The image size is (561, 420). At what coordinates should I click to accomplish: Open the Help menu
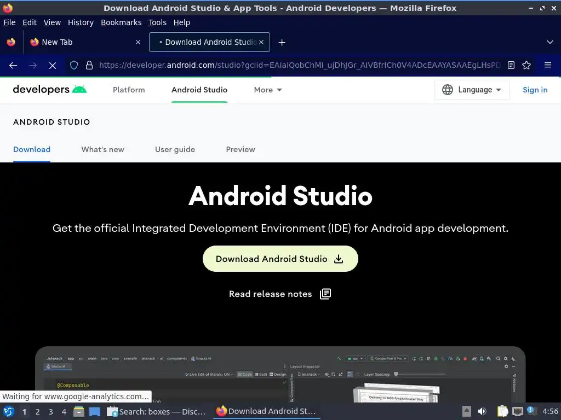click(x=182, y=22)
